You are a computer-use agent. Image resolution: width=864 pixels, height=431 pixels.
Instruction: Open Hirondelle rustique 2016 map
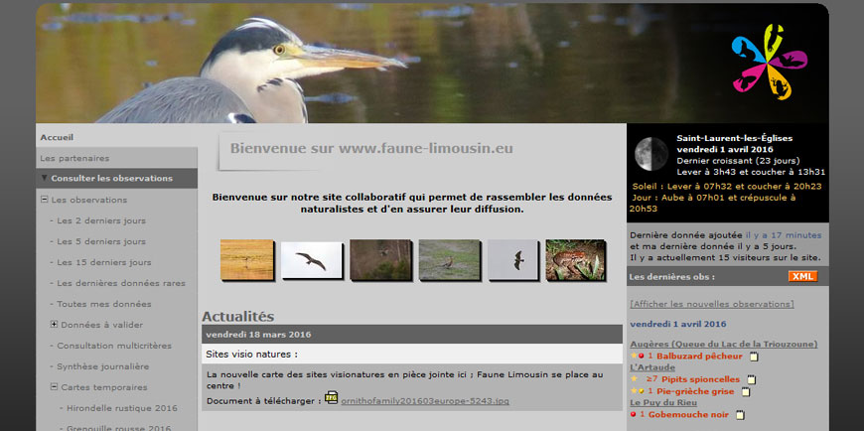click(122, 408)
